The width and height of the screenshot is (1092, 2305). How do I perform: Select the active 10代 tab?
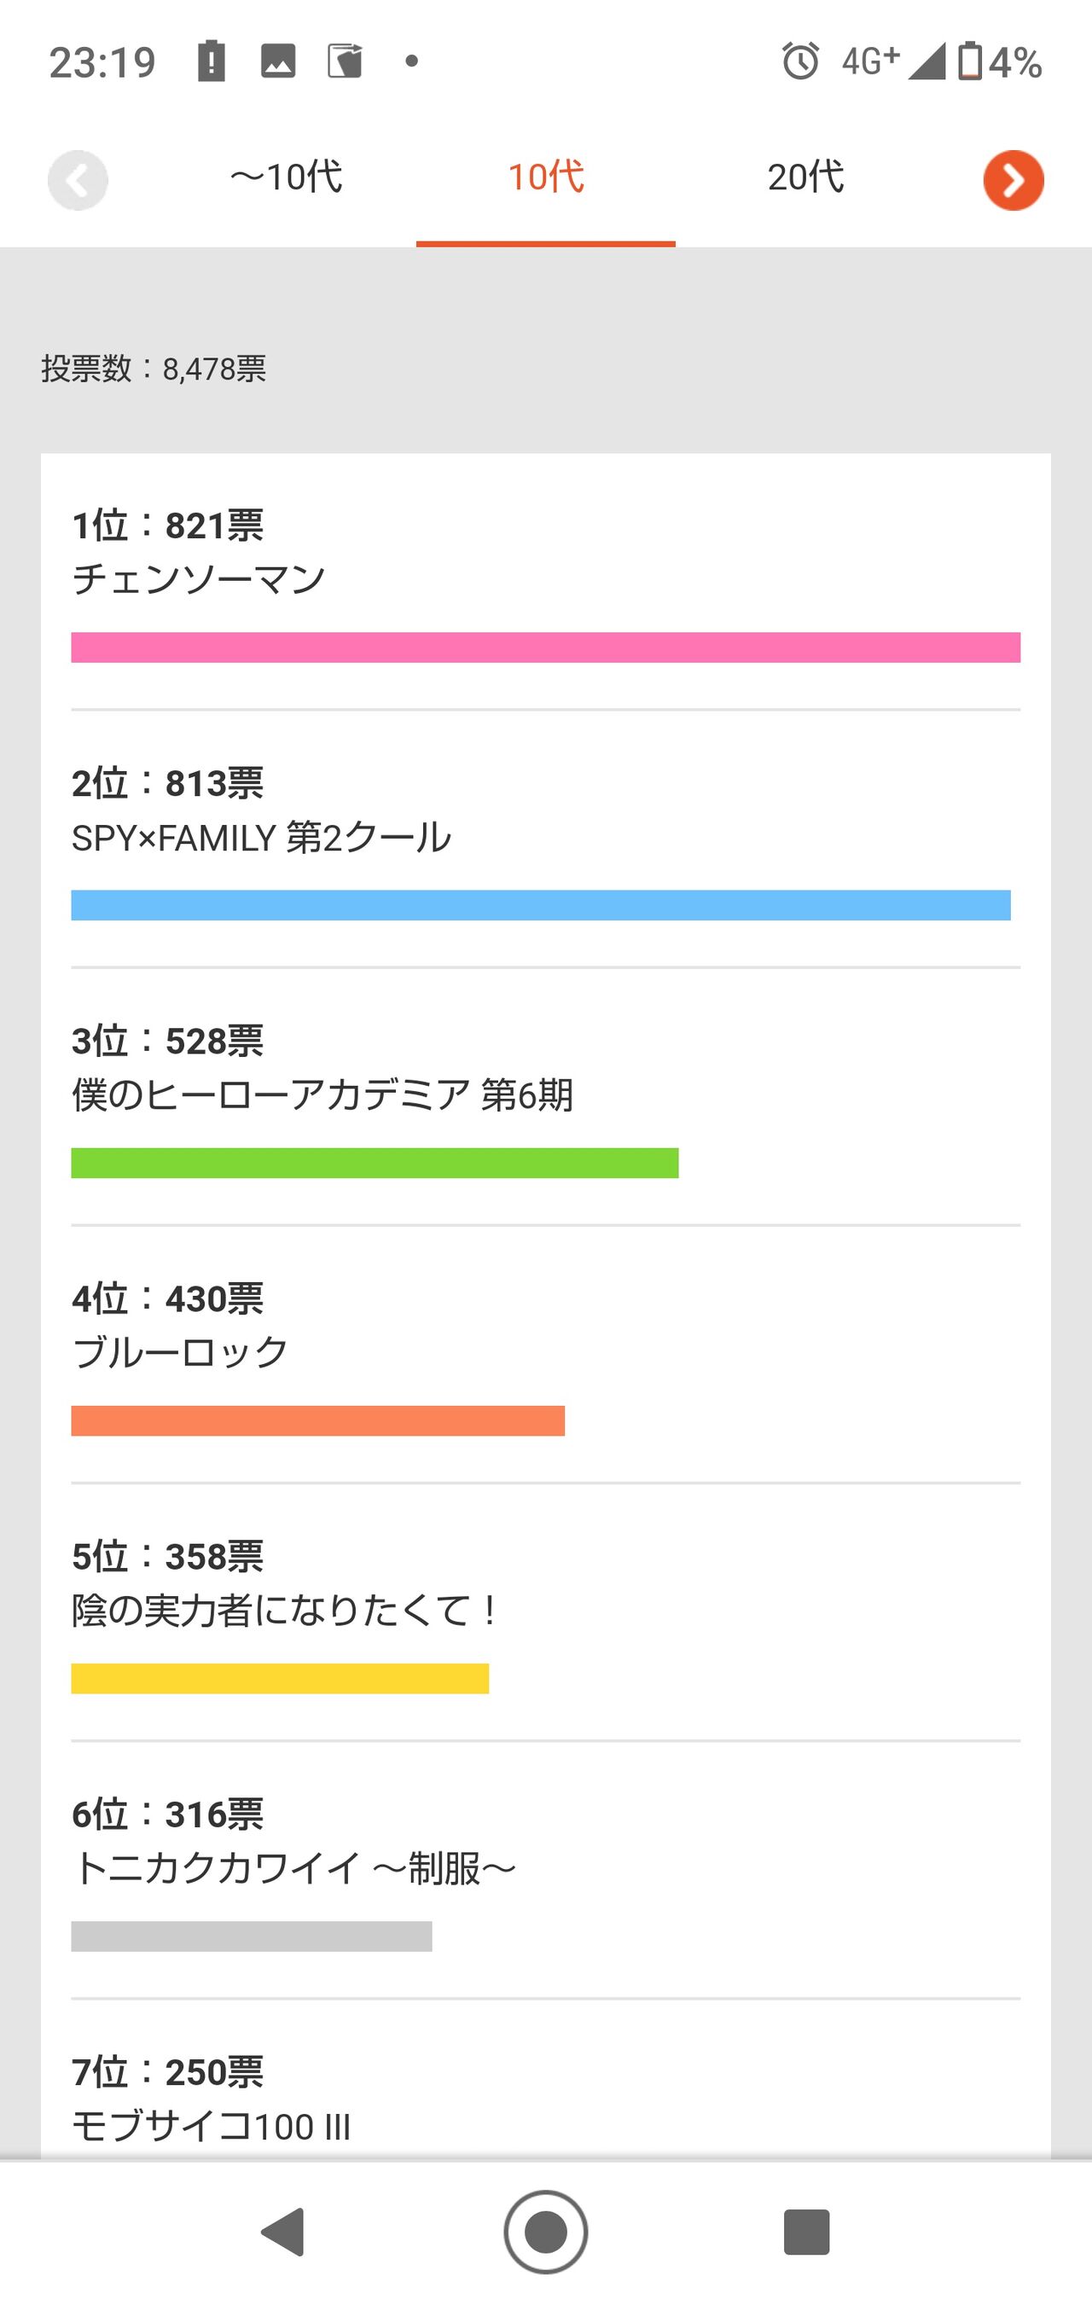click(546, 177)
